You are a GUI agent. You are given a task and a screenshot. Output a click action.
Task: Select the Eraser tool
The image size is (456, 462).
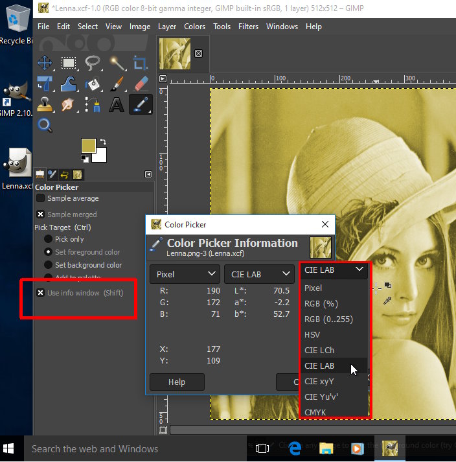click(x=141, y=84)
